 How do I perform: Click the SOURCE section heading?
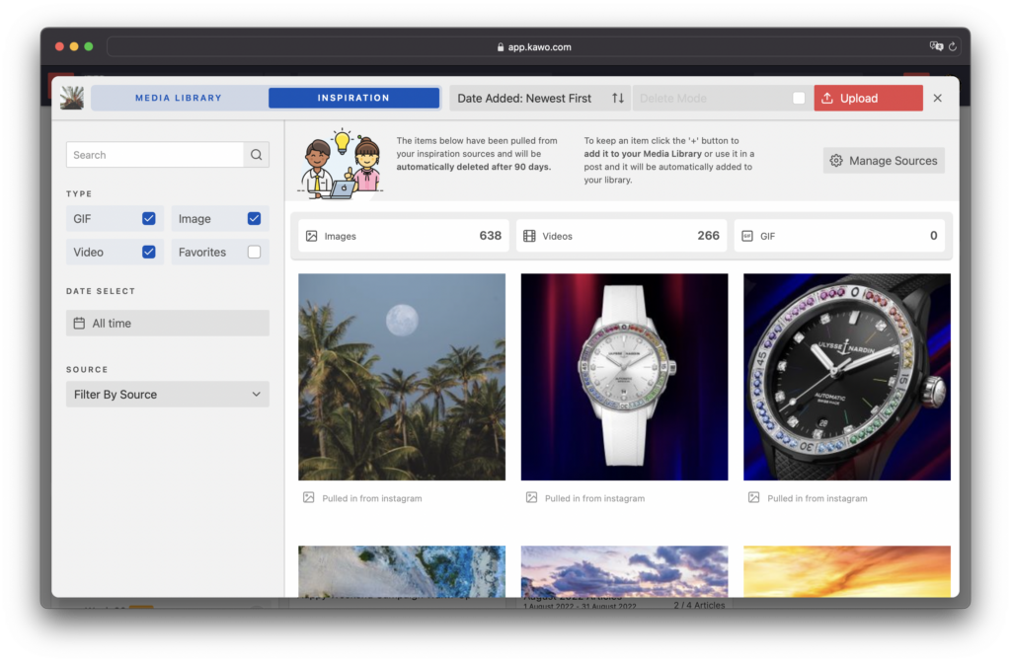click(x=87, y=369)
